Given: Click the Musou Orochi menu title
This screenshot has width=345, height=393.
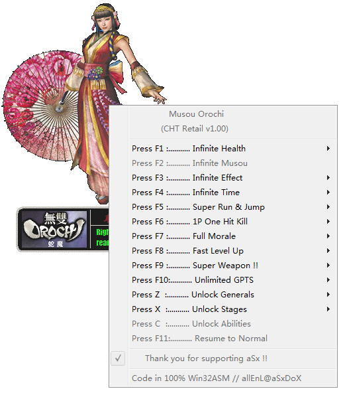Looking at the screenshot, I should tap(196, 114).
